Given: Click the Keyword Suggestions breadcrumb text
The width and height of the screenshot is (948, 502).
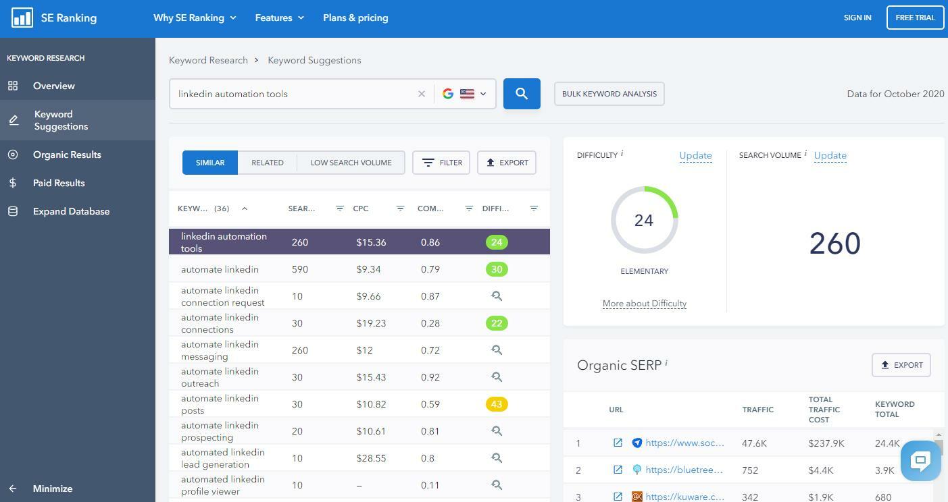Looking at the screenshot, I should pos(314,60).
